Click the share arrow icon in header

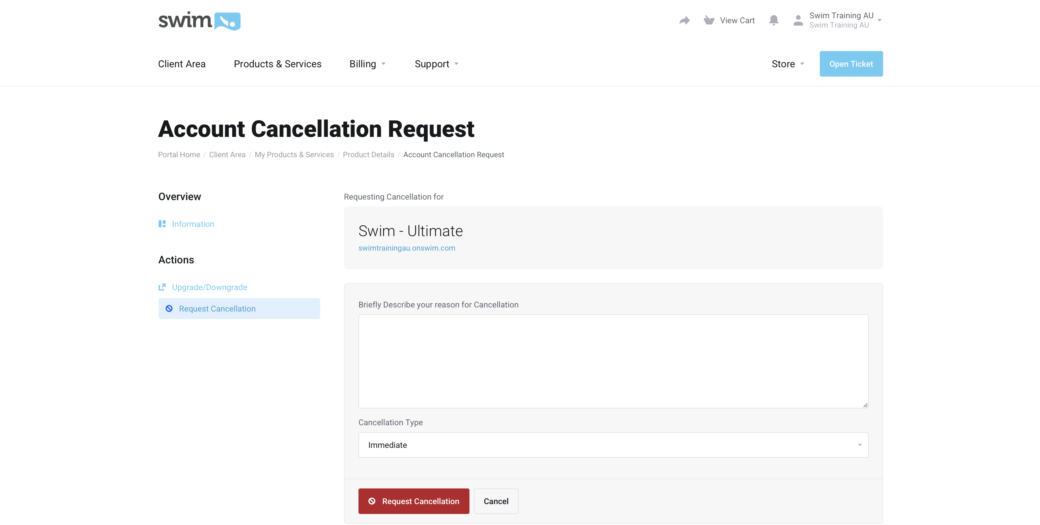pyautogui.click(x=684, y=20)
